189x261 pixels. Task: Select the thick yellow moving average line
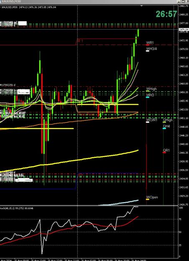(70, 161)
